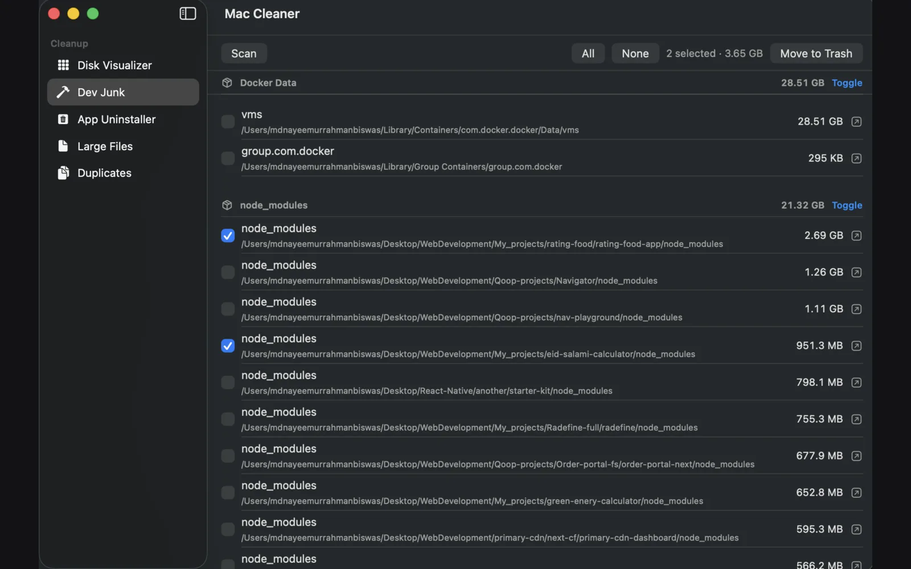Image resolution: width=911 pixels, height=569 pixels.
Task: Reveal the 2.69 GB node_modules folder
Action: pyautogui.click(x=856, y=236)
